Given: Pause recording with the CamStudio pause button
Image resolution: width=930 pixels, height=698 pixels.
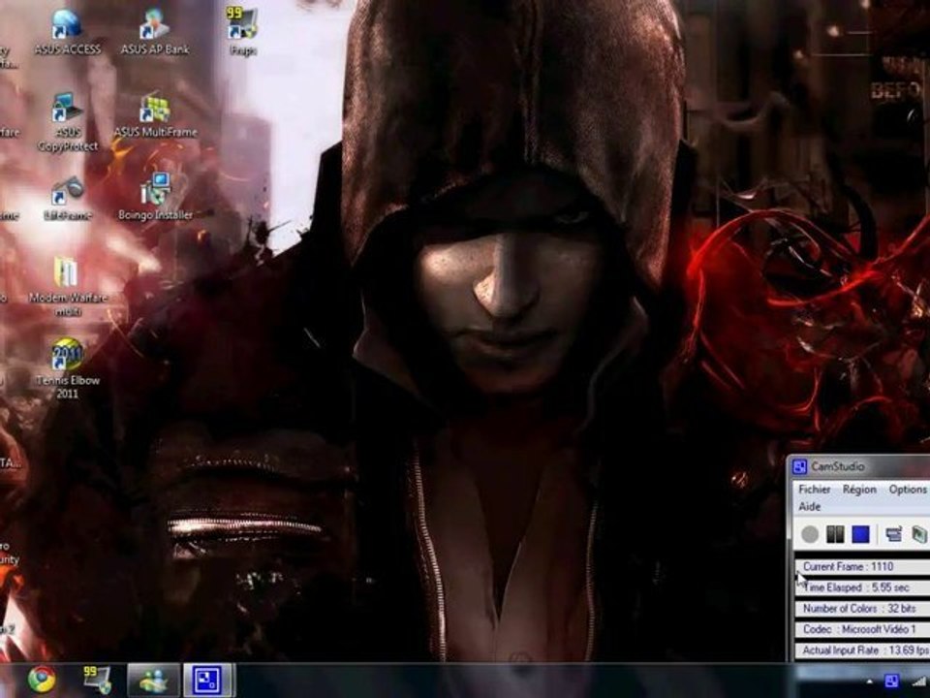Looking at the screenshot, I should [x=835, y=534].
